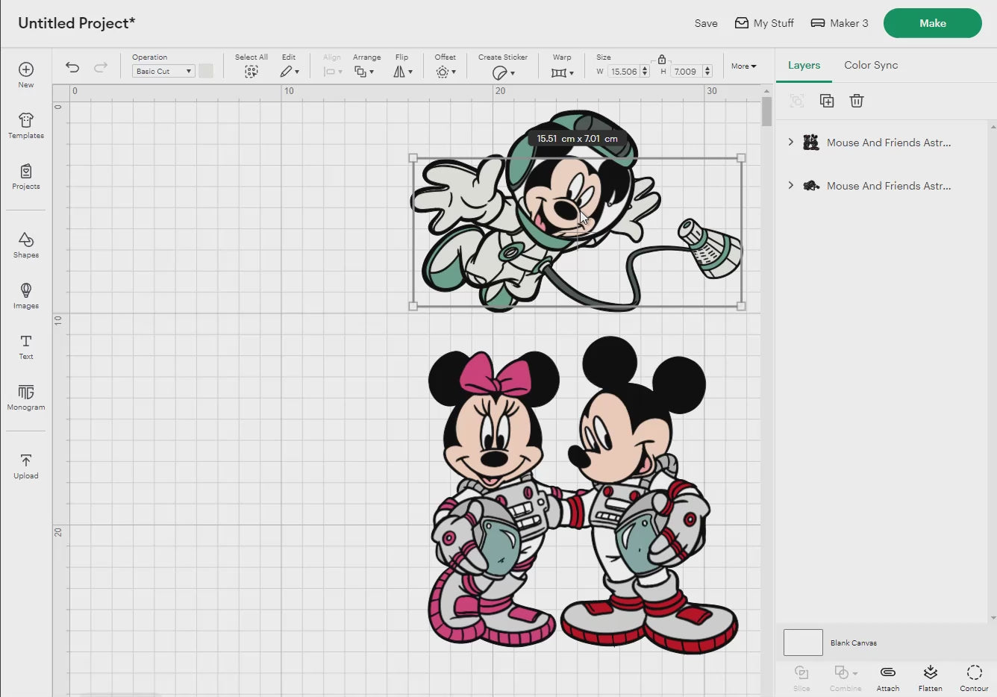Click the Attach tool

[888, 678]
